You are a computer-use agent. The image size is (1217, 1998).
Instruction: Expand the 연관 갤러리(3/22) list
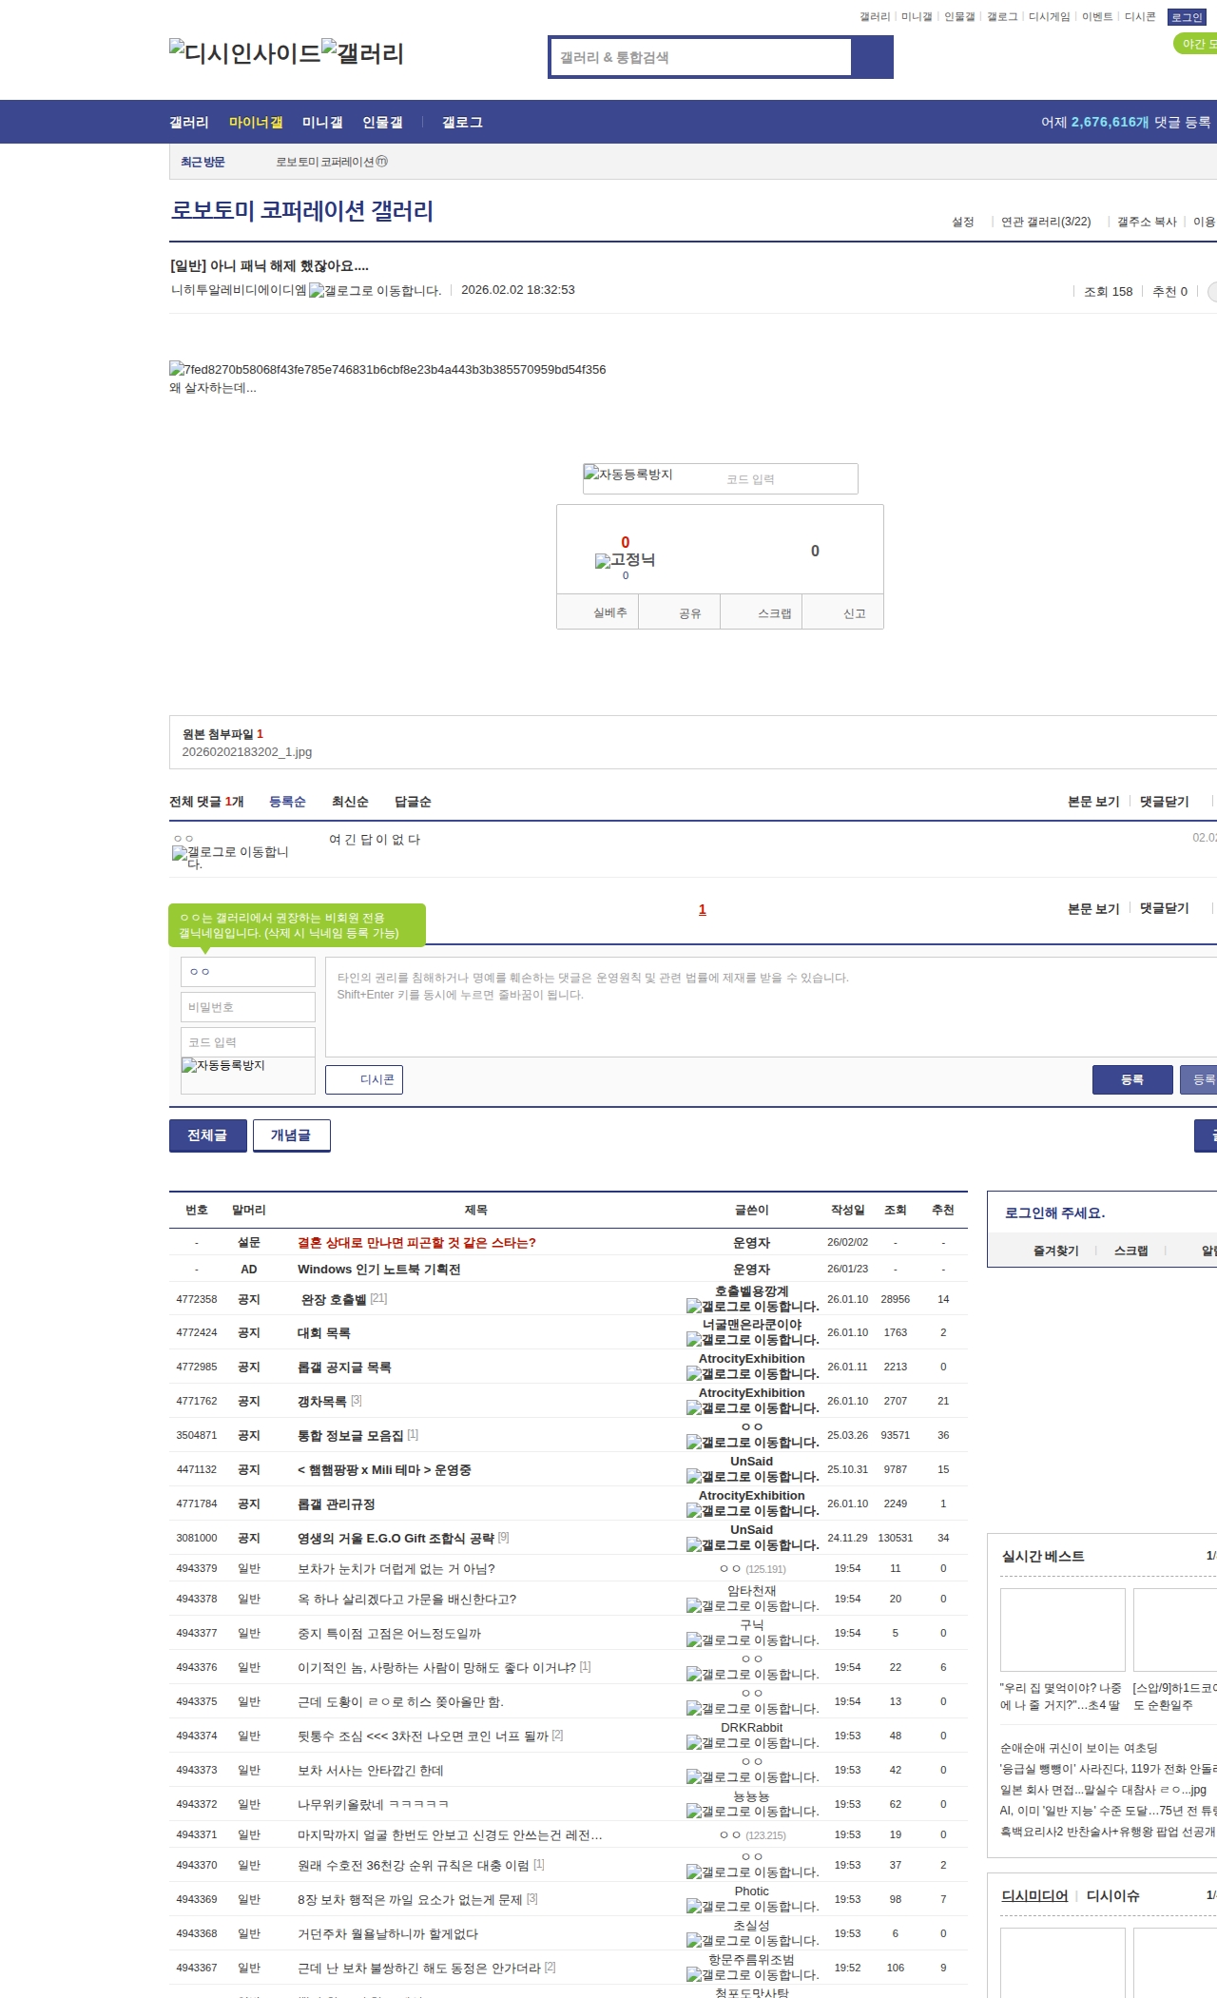pos(1045,222)
